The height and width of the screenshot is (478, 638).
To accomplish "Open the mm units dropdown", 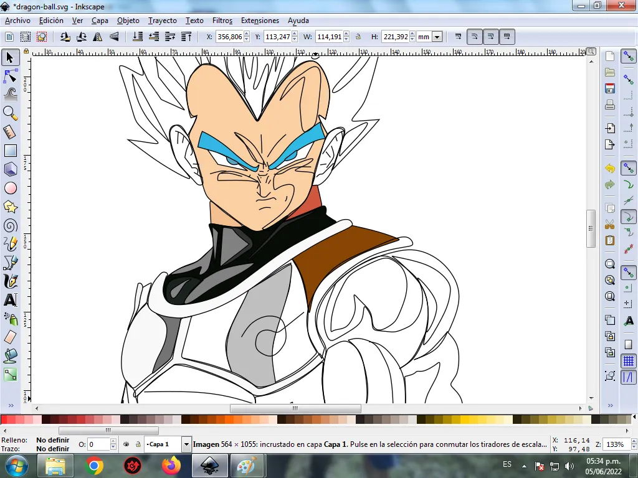I will pos(437,37).
